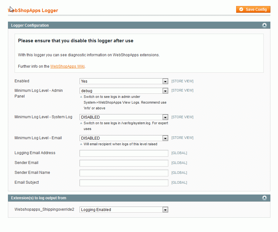Collapse Extension(s) to log output section icon

[x=264, y=198]
